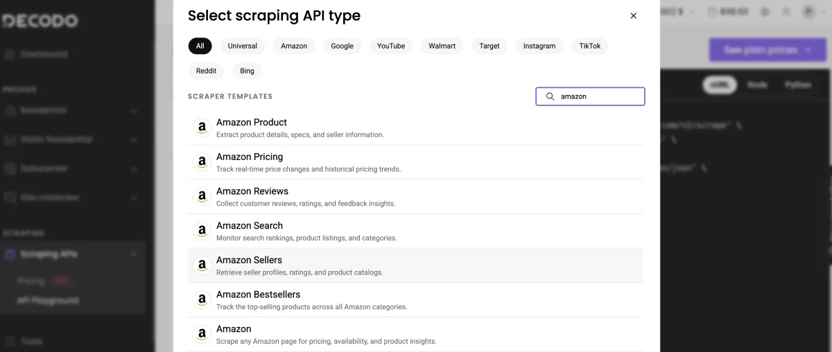This screenshot has height=352, width=832.
Task: Click the help icon in the blurred top bar
Action: [x=765, y=12]
